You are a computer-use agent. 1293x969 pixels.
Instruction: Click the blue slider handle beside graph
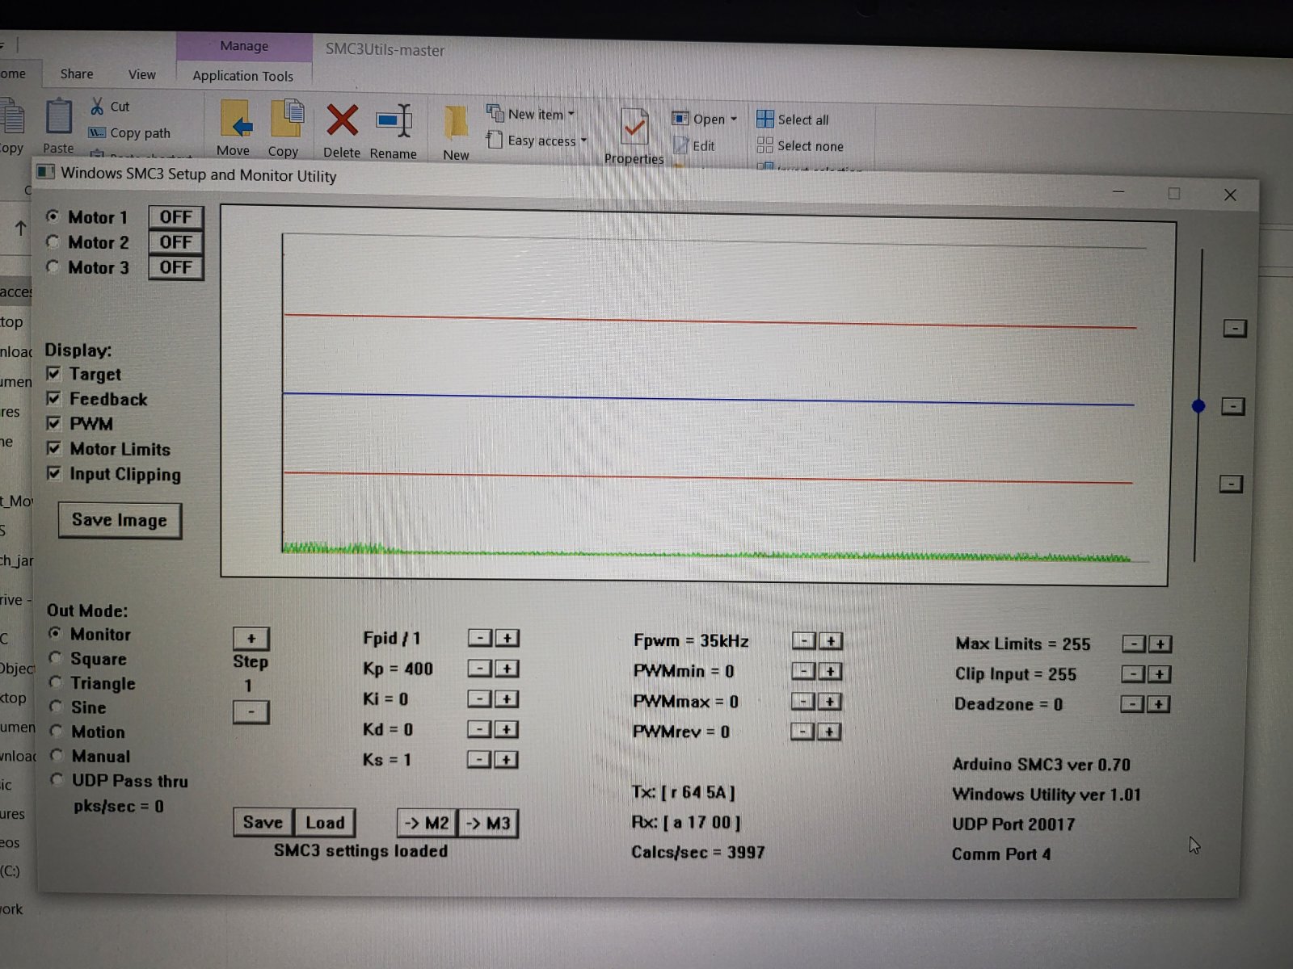1198,406
